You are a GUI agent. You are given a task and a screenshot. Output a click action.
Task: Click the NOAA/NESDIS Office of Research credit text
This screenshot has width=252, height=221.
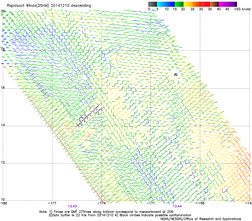point(201,219)
